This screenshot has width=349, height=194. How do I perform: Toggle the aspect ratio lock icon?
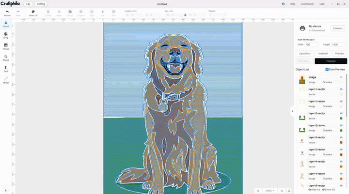185,15
